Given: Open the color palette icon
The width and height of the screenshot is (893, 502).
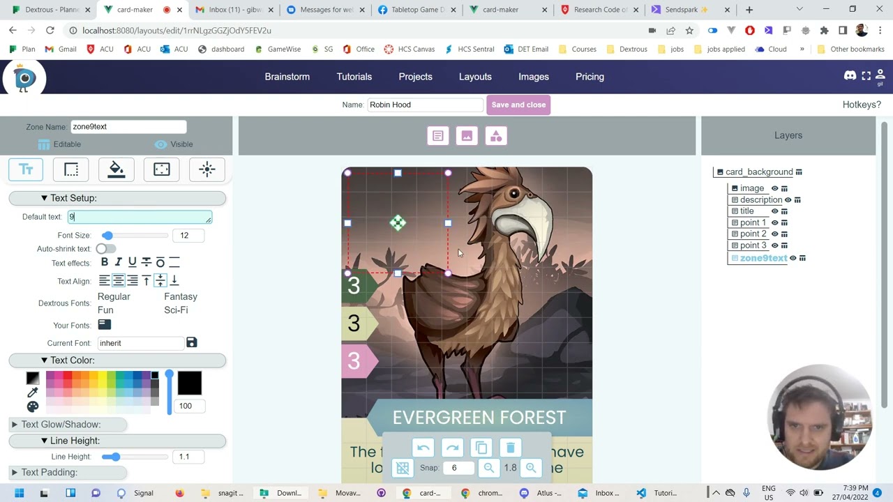Looking at the screenshot, I should point(33,406).
